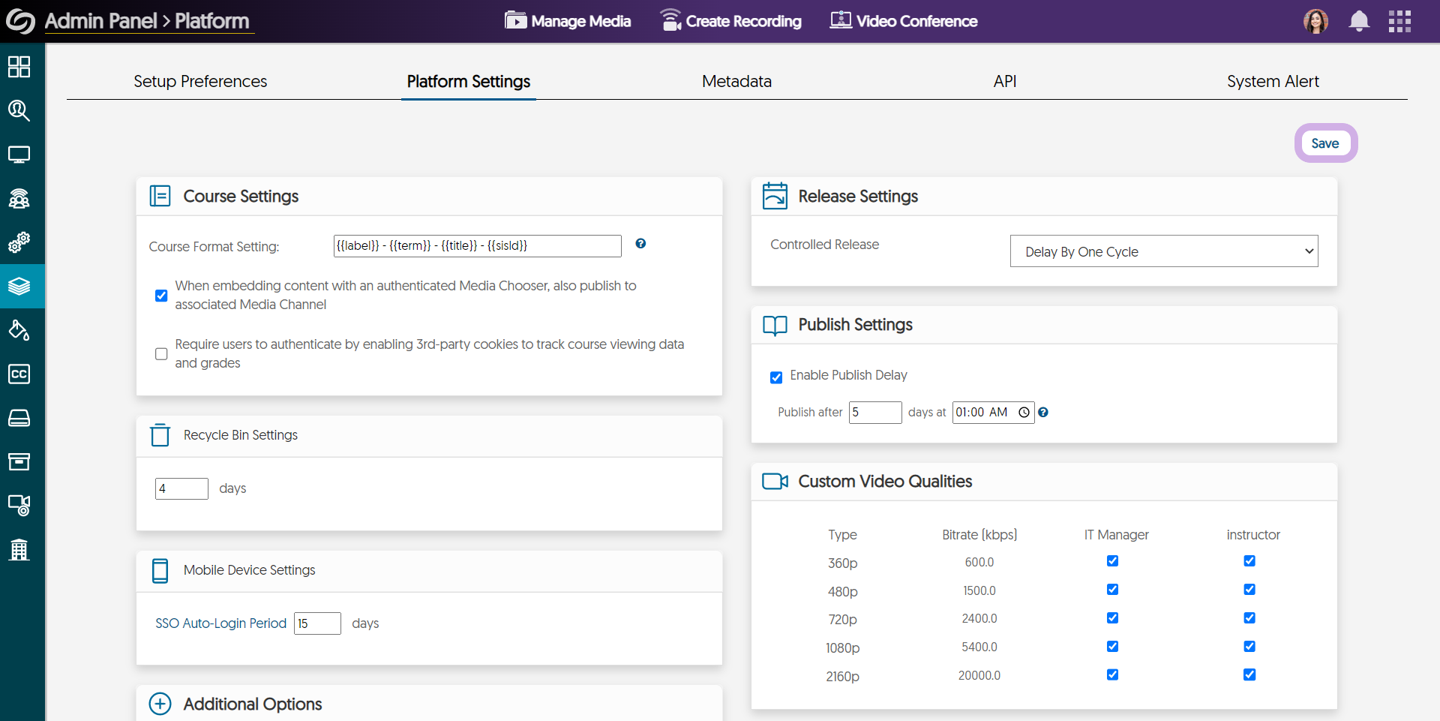Image resolution: width=1440 pixels, height=721 pixels.
Task: Open the Controlled Release dropdown
Action: point(1164,251)
